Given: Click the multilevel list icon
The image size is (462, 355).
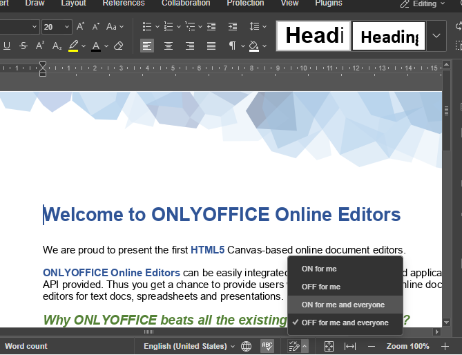Looking at the screenshot, I should click(190, 27).
